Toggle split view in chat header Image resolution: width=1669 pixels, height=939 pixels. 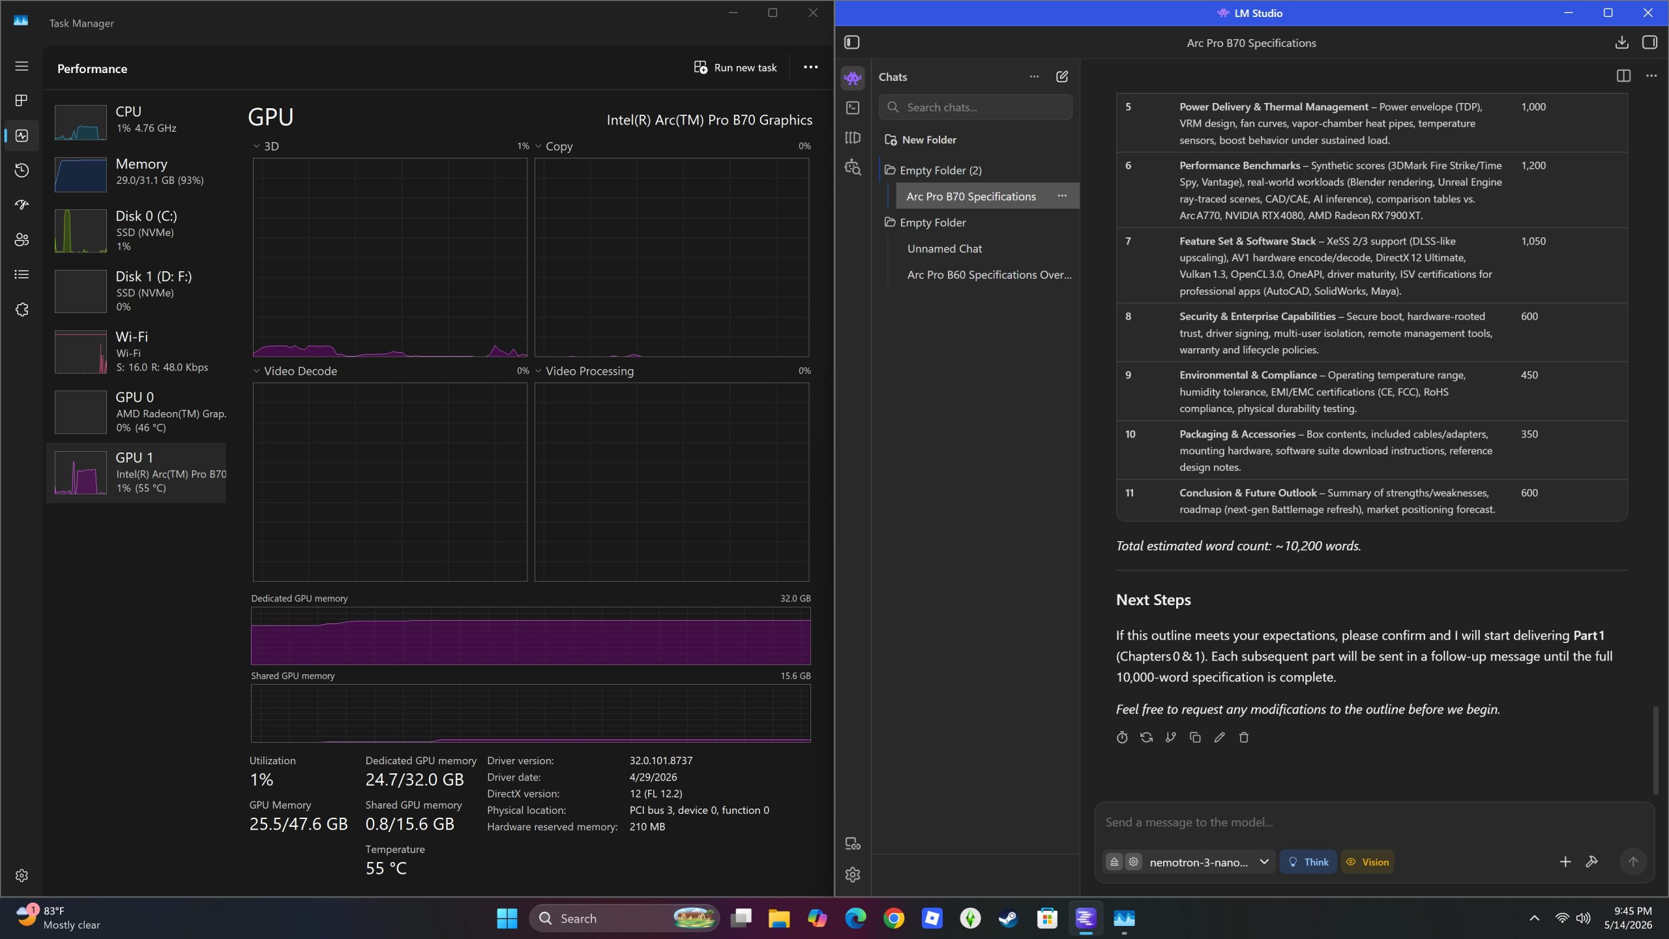(x=1623, y=76)
